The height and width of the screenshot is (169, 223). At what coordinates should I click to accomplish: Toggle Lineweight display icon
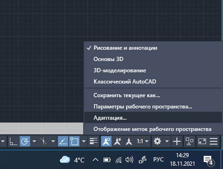(x=94, y=141)
